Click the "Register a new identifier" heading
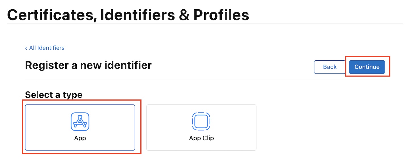This screenshot has width=406, height=164. [x=88, y=65]
